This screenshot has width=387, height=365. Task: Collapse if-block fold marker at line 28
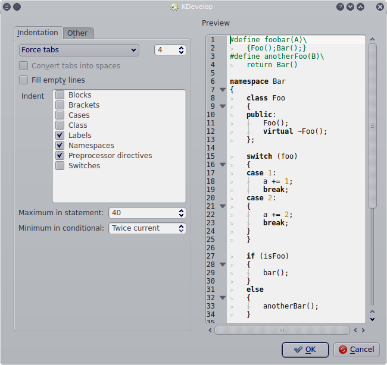223,265
